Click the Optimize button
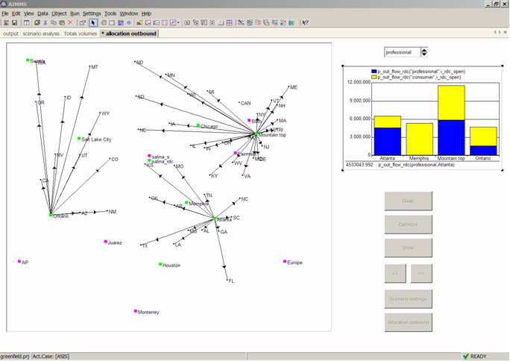This screenshot has height=361, width=510. [408, 225]
